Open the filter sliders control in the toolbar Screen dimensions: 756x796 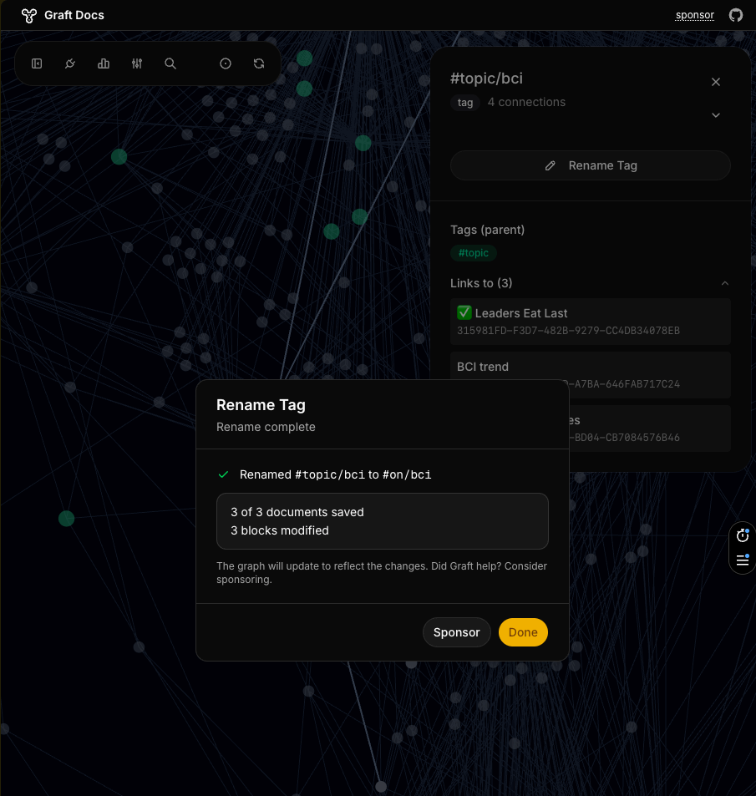coord(136,63)
